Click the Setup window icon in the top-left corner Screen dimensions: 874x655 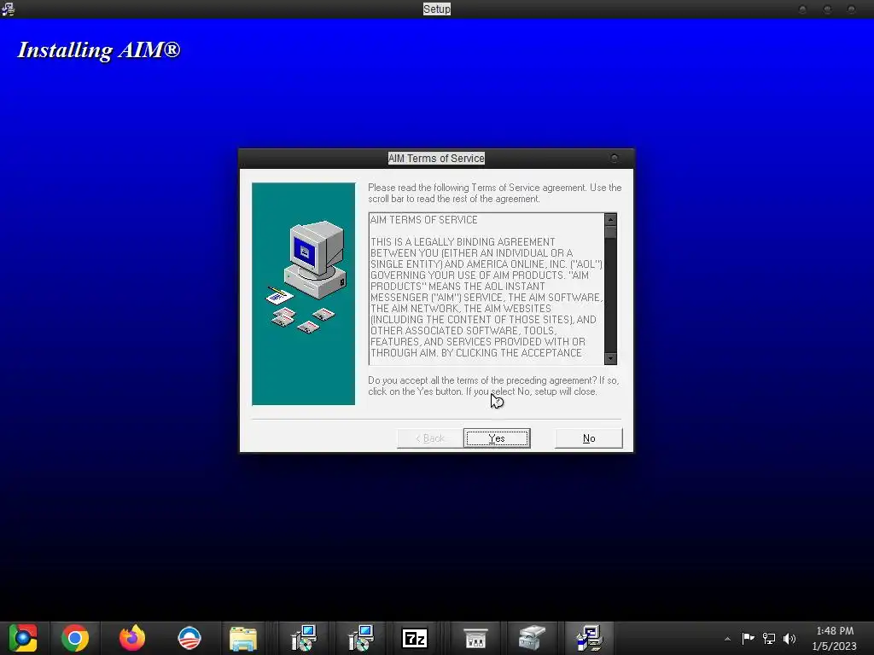8,9
